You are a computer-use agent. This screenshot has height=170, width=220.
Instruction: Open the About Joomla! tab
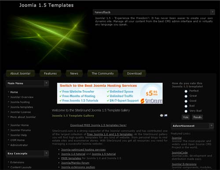pos(20,74)
